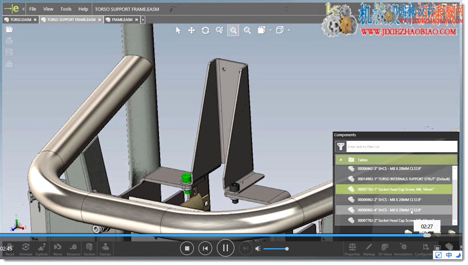The height and width of the screenshot is (265, 468).
Task: Open the view orientation dropdown arrow
Action: click(x=289, y=30)
